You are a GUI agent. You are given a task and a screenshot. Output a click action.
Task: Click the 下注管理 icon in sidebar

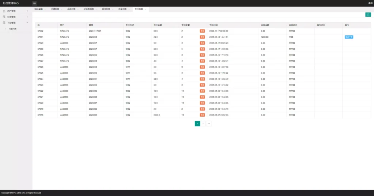(x=4, y=23)
